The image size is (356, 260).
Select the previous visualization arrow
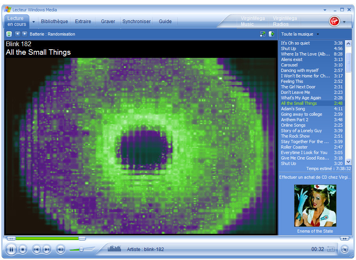tap(17, 34)
